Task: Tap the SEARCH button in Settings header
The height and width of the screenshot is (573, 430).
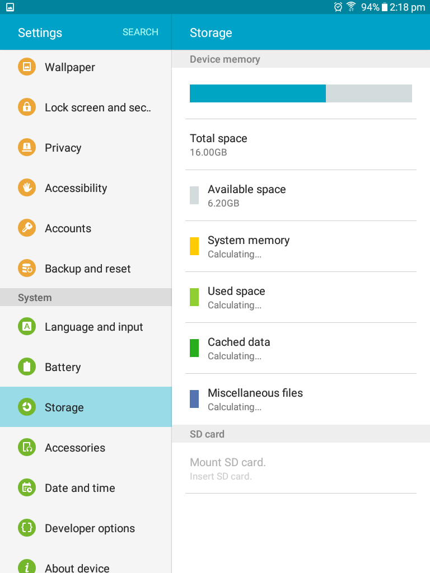Action: [x=141, y=32]
